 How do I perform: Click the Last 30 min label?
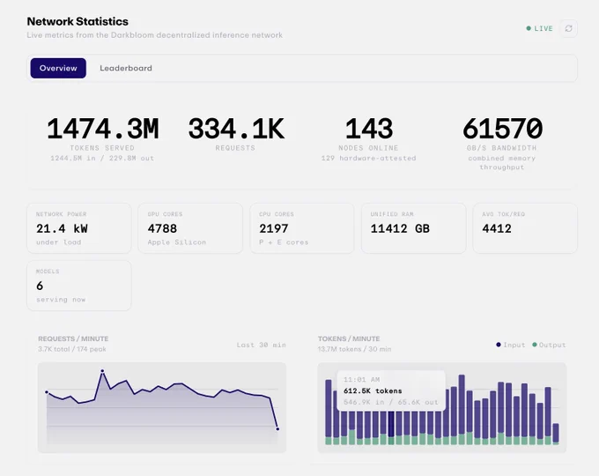pos(262,345)
